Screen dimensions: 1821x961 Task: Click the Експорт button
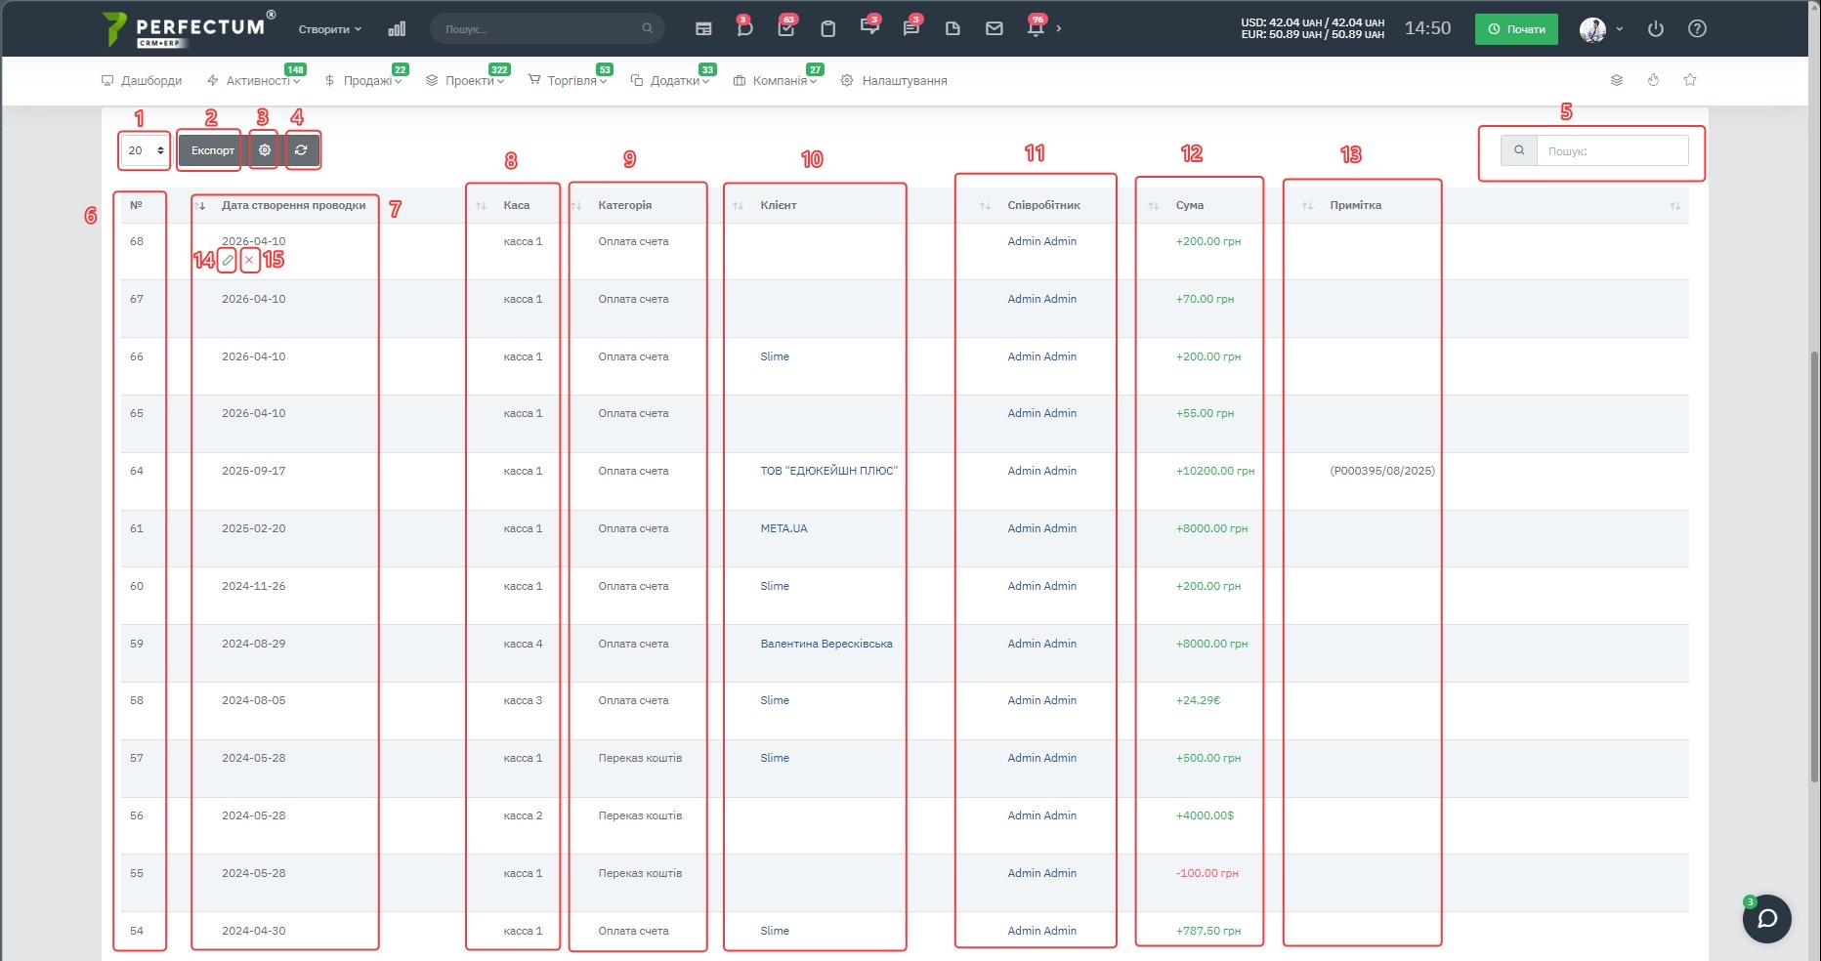(212, 150)
